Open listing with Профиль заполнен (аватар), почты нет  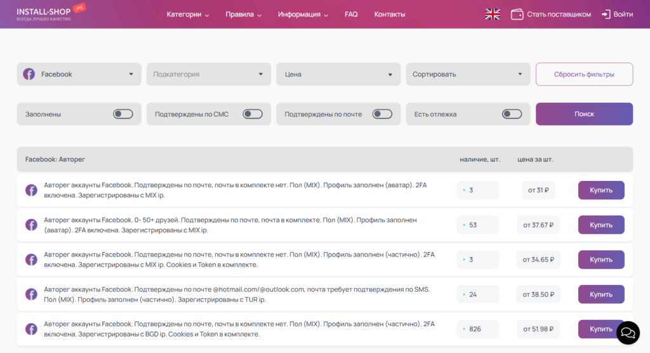tap(235, 190)
